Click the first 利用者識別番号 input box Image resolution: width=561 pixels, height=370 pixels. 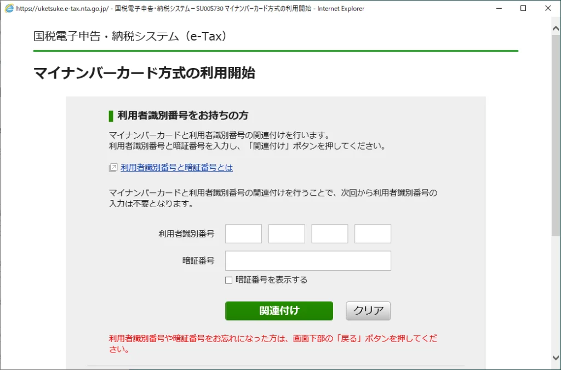click(x=243, y=233)
